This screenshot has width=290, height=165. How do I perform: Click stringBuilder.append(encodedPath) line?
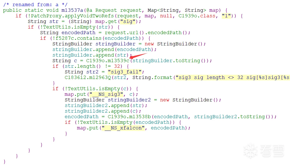104,50
